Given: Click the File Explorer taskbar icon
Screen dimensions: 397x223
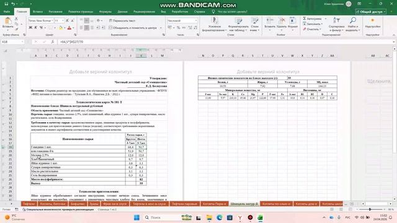Looking at the screenshot, I should click(x=209, y=217).
